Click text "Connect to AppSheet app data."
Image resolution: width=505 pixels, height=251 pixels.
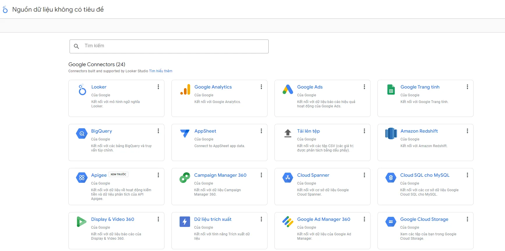[220, 146]
